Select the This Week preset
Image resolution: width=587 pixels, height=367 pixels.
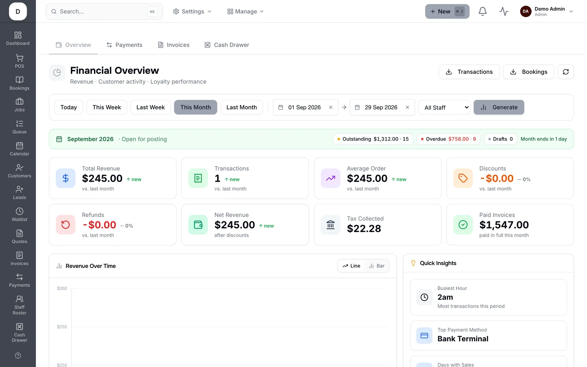[x=107, y=107]
